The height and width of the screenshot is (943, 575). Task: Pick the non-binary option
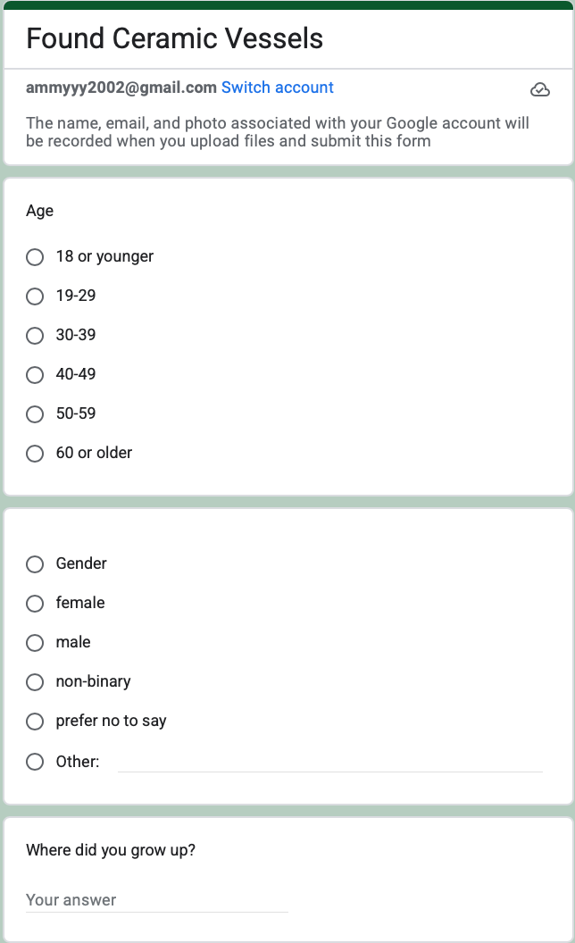pos(35,682)
